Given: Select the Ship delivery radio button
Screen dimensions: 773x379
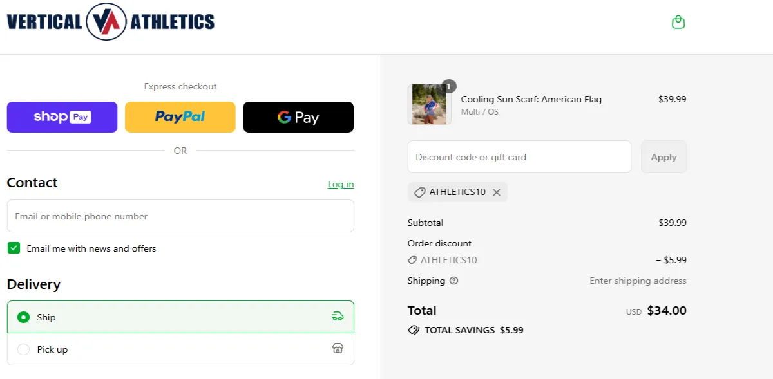Looking at the screenshot, I should coord(23,317).
